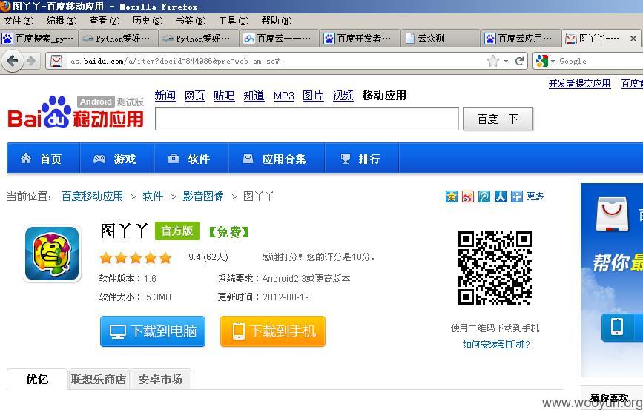
Task: Select the 安卓市场 source tab
Action: (160, 380)
